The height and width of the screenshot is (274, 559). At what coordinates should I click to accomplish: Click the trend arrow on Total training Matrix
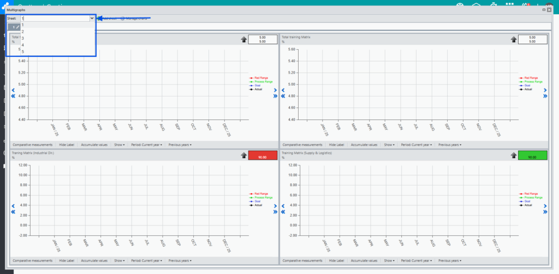[513, 39]
